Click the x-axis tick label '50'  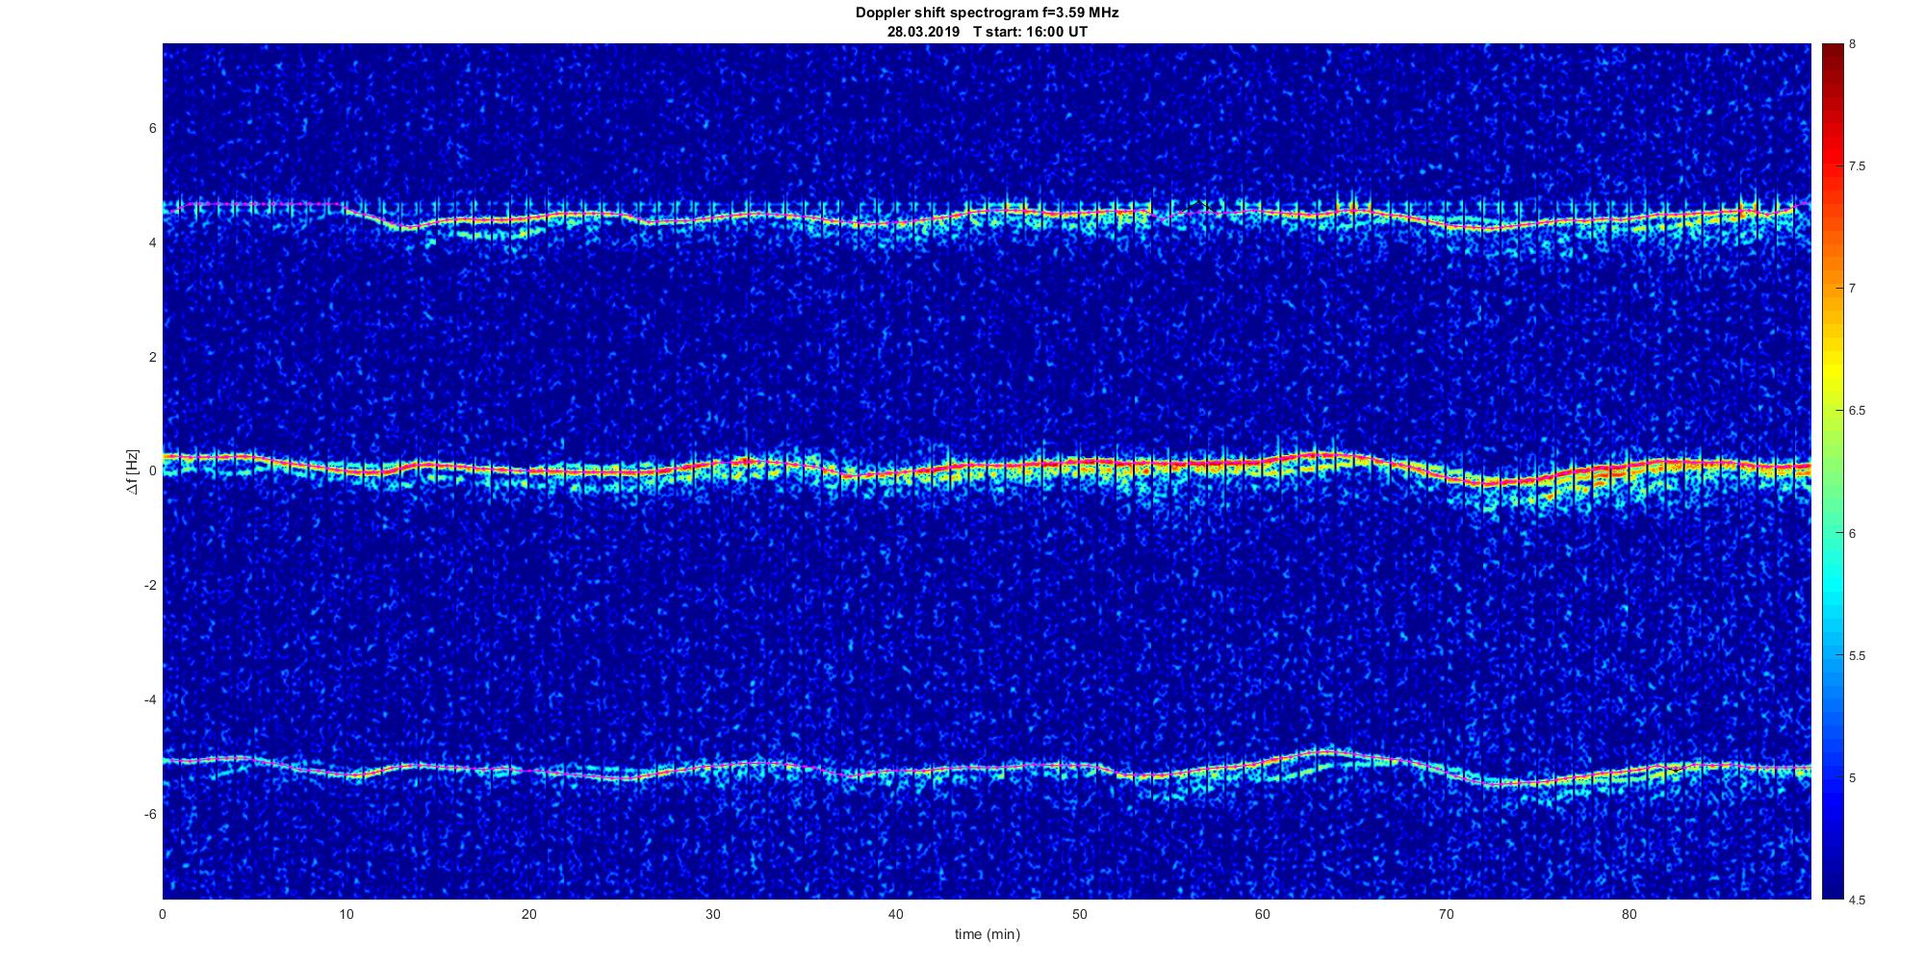pyautogui.click(x=1079, y=914)
